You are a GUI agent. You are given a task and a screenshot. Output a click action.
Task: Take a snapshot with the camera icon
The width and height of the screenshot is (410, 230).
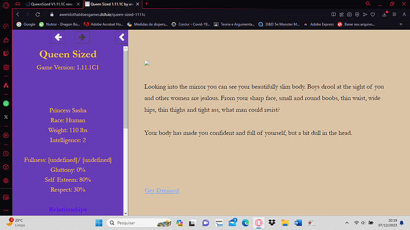click(349, 14)
